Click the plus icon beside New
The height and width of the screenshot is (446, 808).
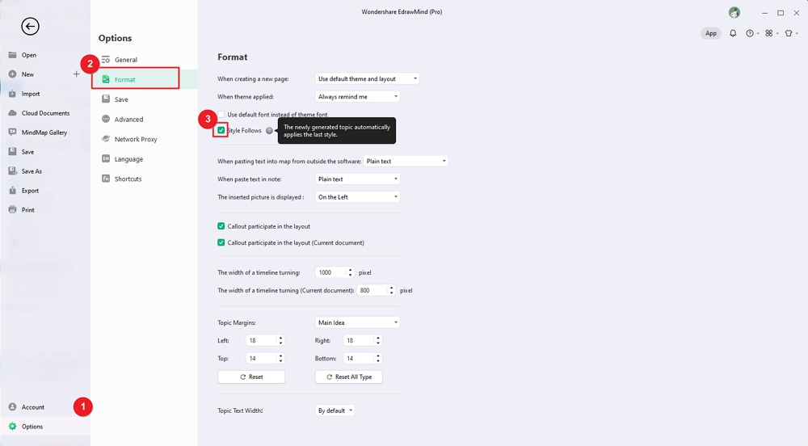[77, 74]
